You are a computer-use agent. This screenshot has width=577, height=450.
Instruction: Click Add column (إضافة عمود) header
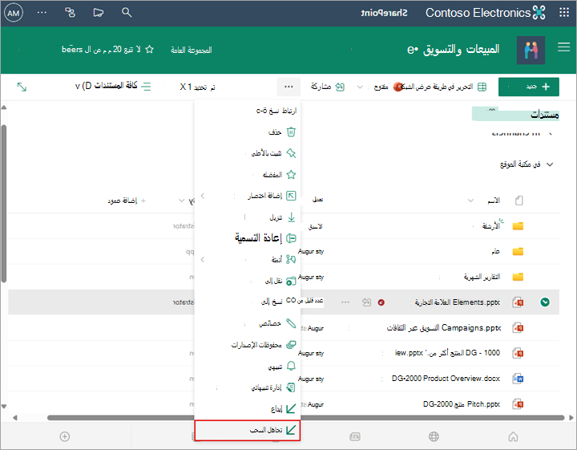click(x=126, y=201)
